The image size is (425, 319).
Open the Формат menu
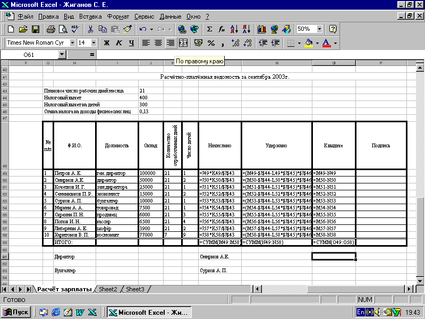117,16
